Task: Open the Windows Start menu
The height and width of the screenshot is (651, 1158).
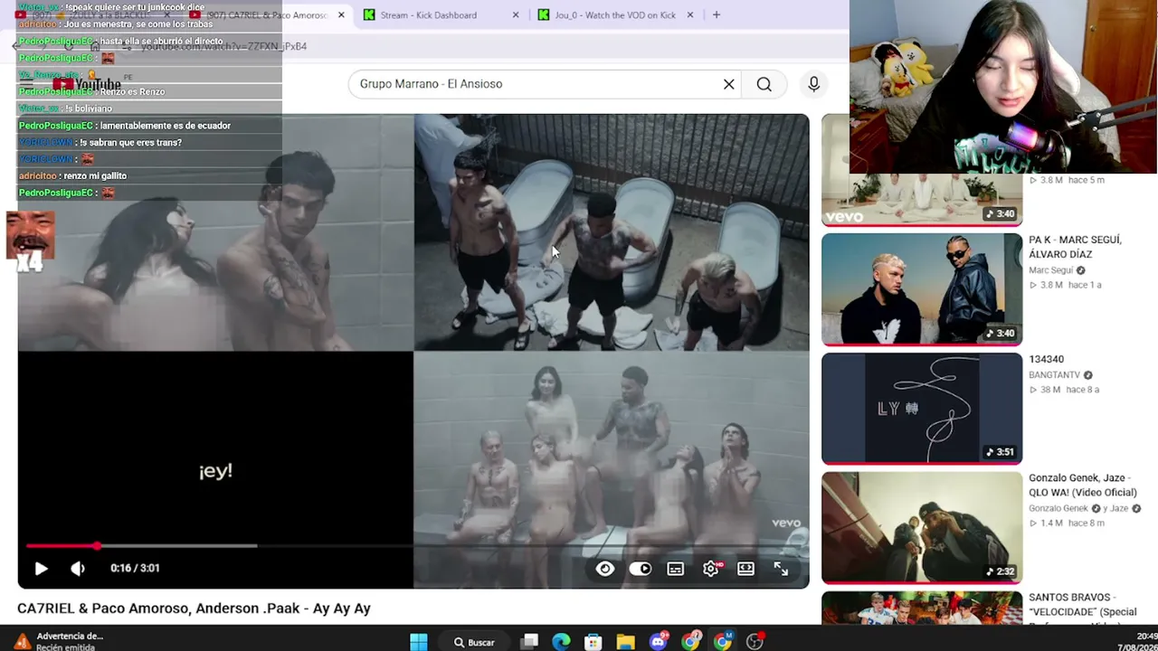Action: click(418, 642)
